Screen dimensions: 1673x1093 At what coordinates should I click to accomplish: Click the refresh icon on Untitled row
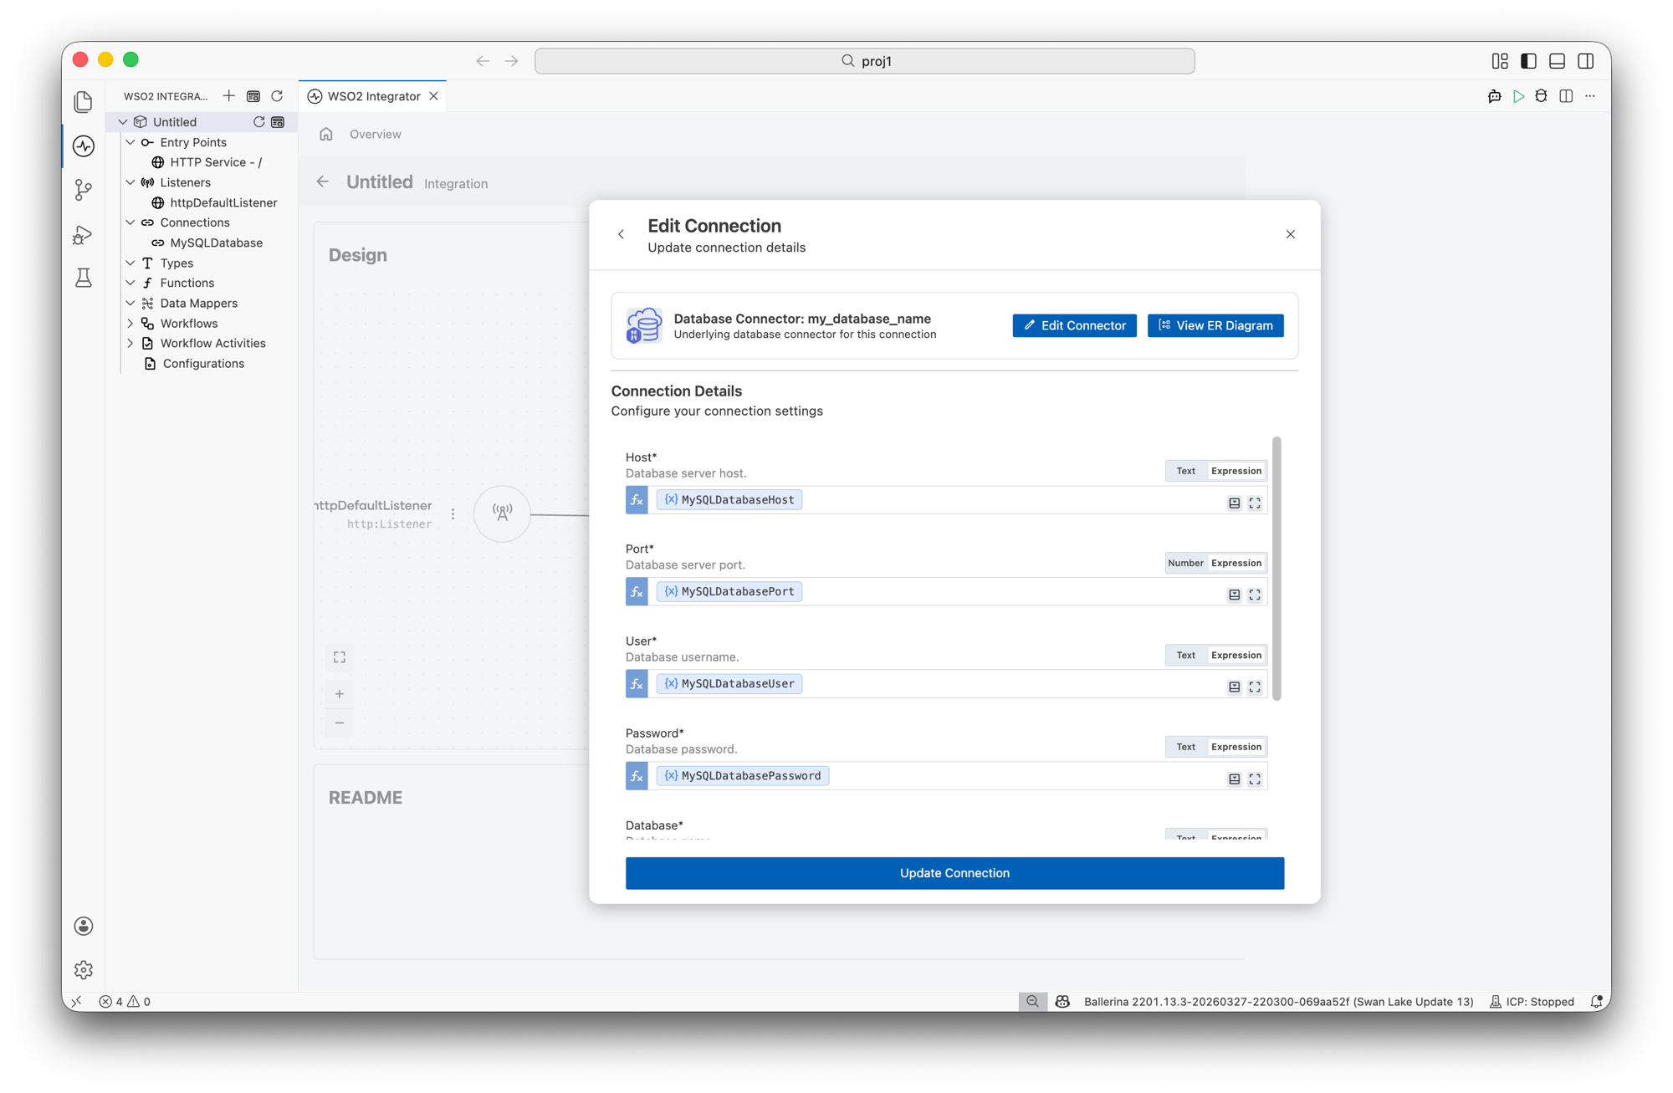[x=259, y=122]
